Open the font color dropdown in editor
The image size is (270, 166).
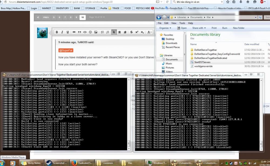pos(149,32)
